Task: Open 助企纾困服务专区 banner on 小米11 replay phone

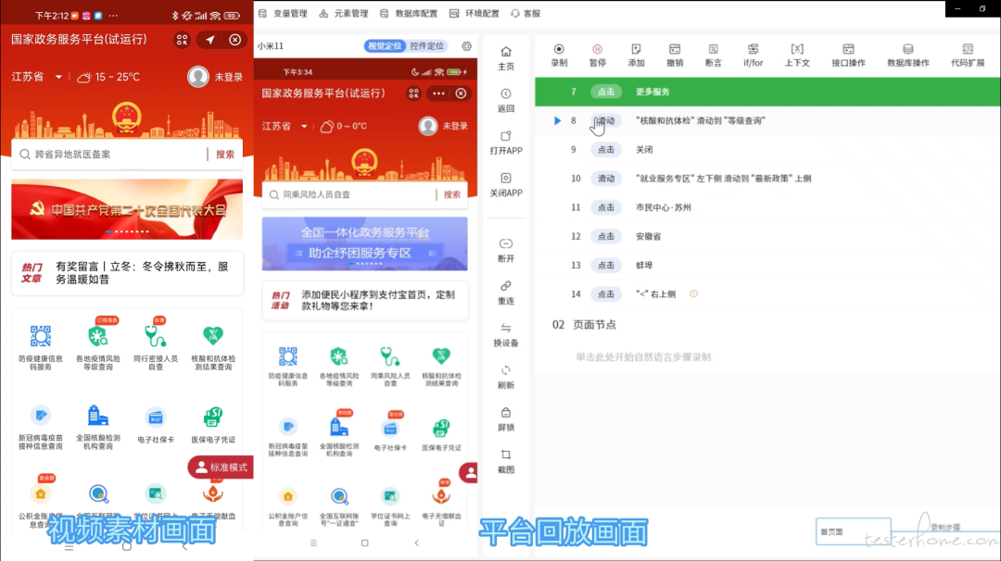Action: point(364,243)
